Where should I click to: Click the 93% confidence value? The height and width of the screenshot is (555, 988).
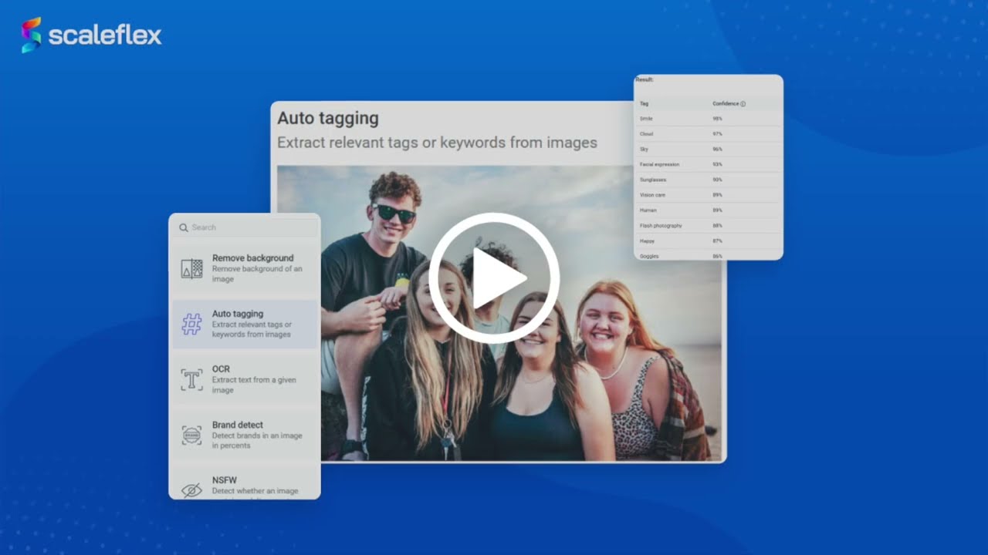point(717,164)
